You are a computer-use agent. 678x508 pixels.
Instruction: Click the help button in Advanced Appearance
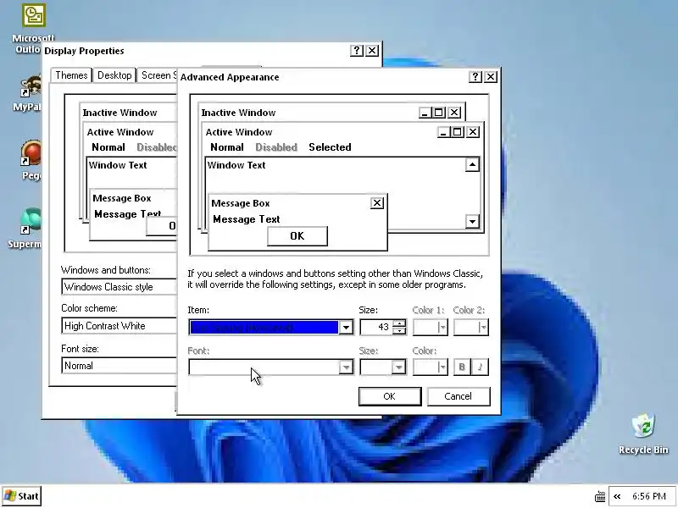tap(475, 77)
